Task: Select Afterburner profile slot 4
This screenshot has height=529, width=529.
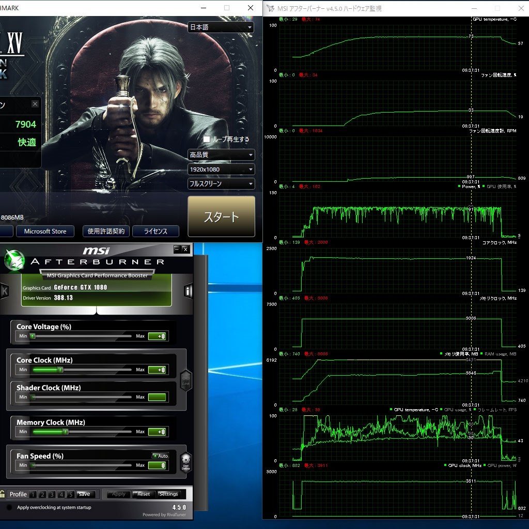Action: 61,494
